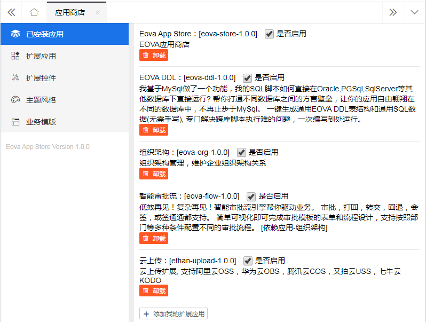Toggle 是否启用 checkbox for 智能审批流
Viewport: 426px width, 322px height.
pyautogui.click(x=251, y=197)
